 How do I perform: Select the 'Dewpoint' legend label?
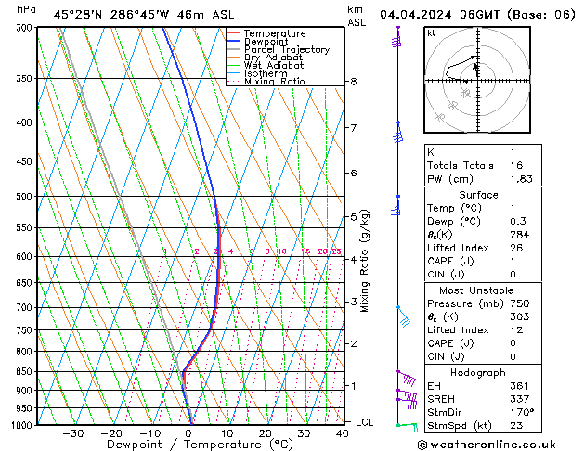266,42
